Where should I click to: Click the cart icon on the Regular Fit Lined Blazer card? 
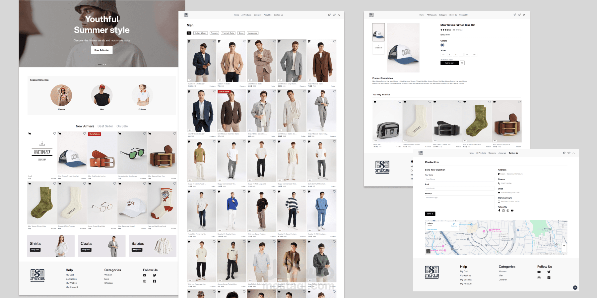(x=189, y=41)
